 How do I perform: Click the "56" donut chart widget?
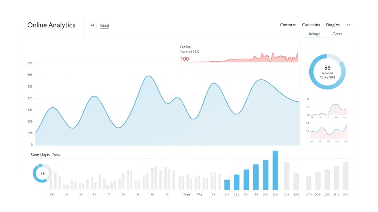click(x=327, y=71)
